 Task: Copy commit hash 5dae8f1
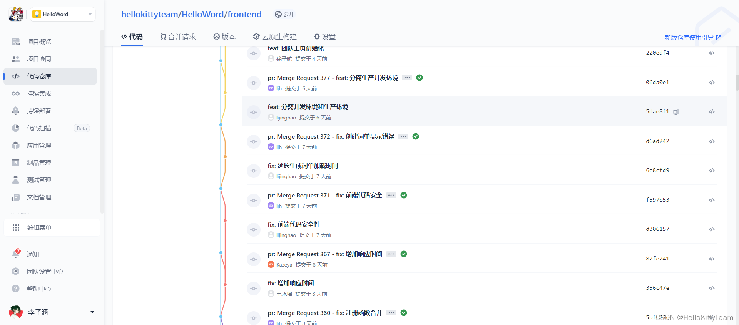point(676,112)
